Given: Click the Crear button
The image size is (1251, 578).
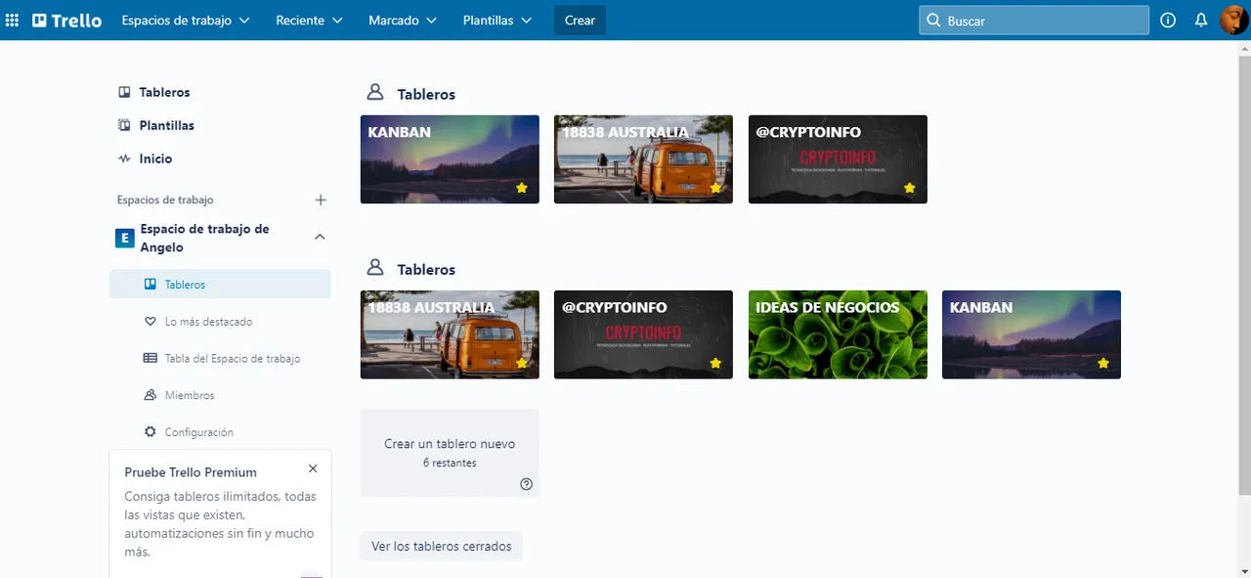Looking at the screenshot, I should 580,21.
